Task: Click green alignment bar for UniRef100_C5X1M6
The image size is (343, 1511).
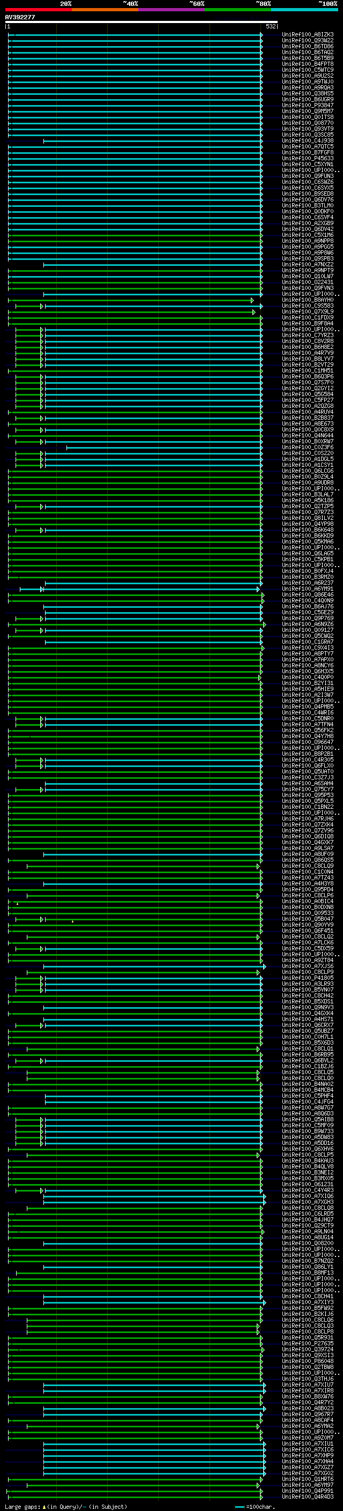Action: 135,235
